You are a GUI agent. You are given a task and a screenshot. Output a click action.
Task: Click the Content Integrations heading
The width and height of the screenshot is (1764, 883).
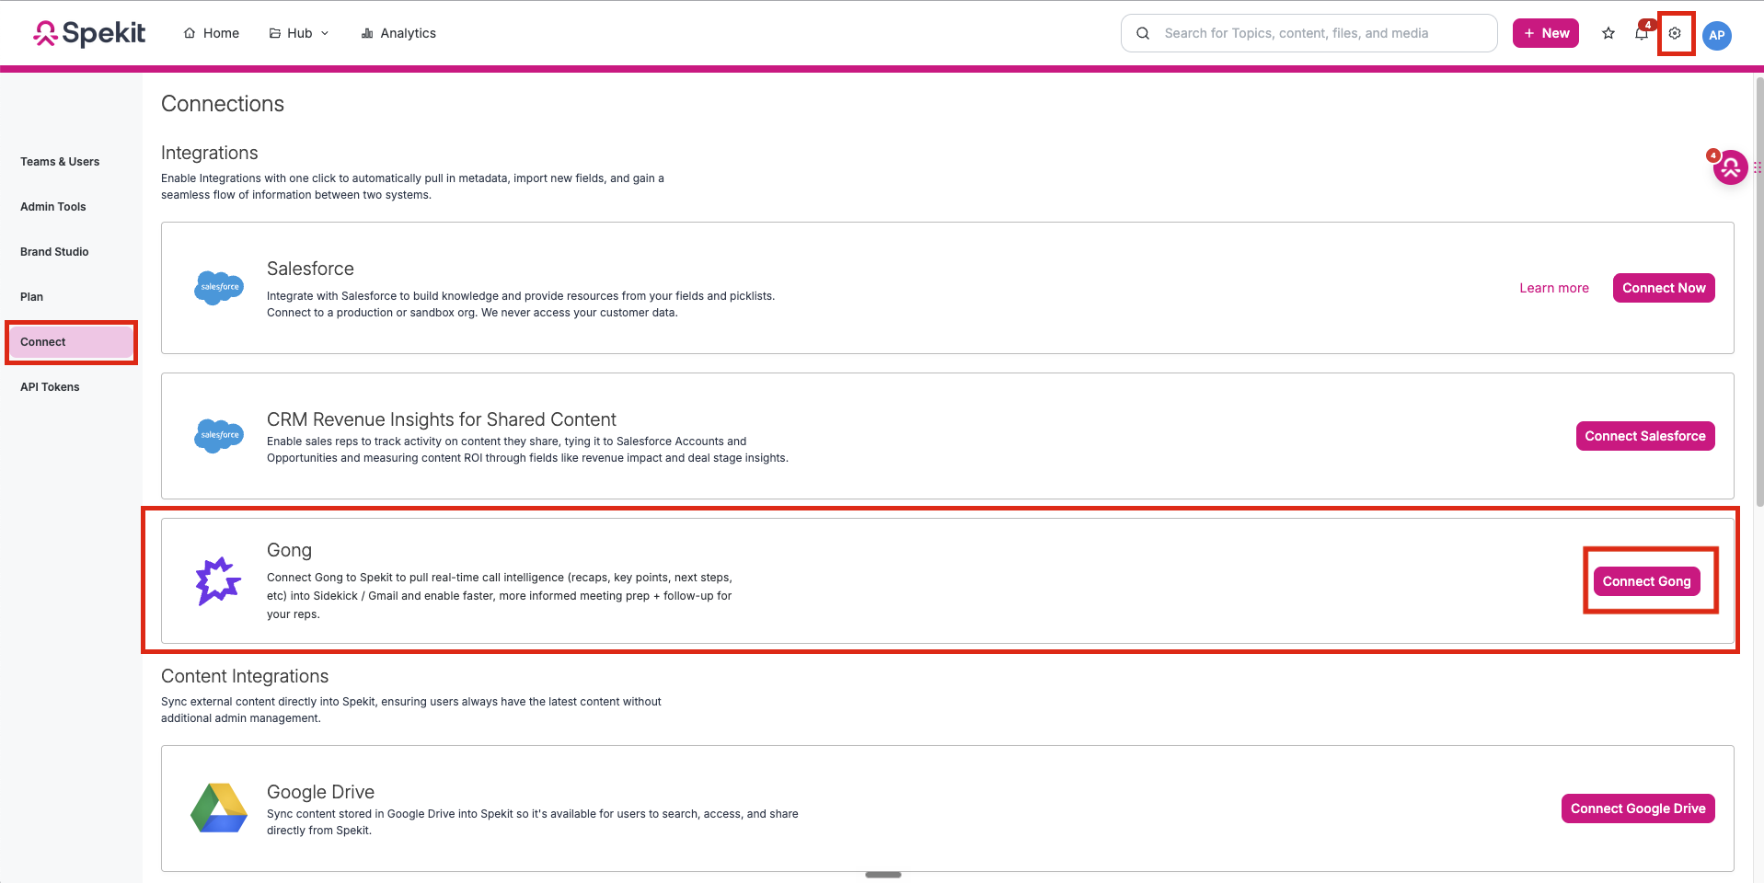coord(245,676)
